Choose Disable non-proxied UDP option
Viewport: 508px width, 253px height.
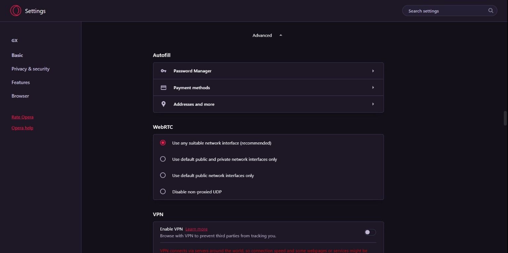163,192
